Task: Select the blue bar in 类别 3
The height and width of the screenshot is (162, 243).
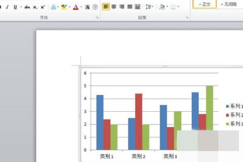Action: coord(163,128)
